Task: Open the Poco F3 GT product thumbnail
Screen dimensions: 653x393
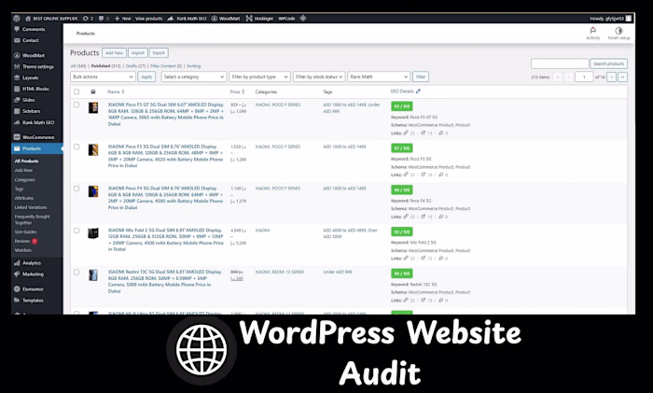Action: coord(93,108)
